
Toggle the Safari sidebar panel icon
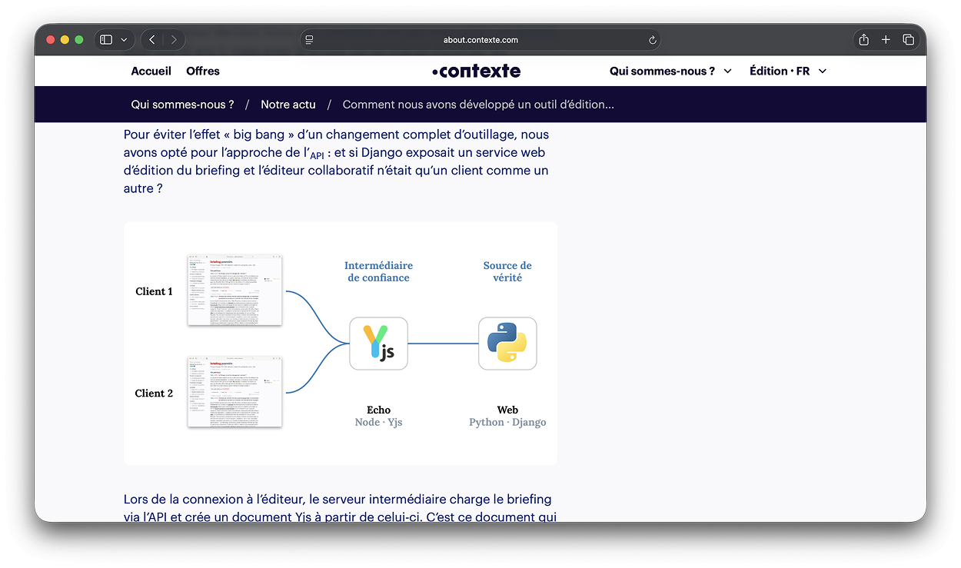pos(106,40)
